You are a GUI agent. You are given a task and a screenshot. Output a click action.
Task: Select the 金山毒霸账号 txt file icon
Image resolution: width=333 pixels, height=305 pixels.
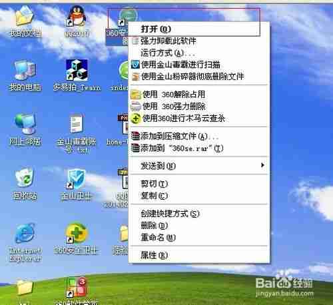77,124
